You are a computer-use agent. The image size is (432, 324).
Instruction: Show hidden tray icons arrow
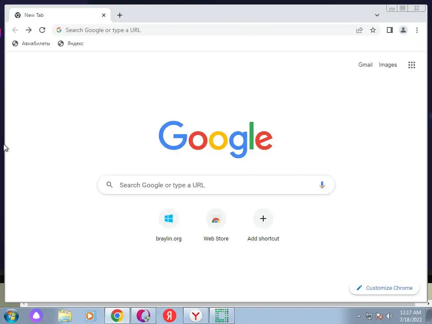[x=359, y=316]
